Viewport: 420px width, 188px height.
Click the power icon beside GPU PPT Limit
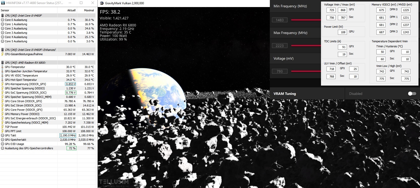(3, 131)
